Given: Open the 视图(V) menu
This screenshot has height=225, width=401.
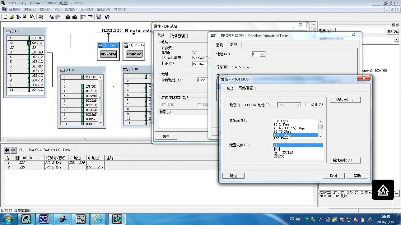Looking at the screenshot, I should 70,9.
